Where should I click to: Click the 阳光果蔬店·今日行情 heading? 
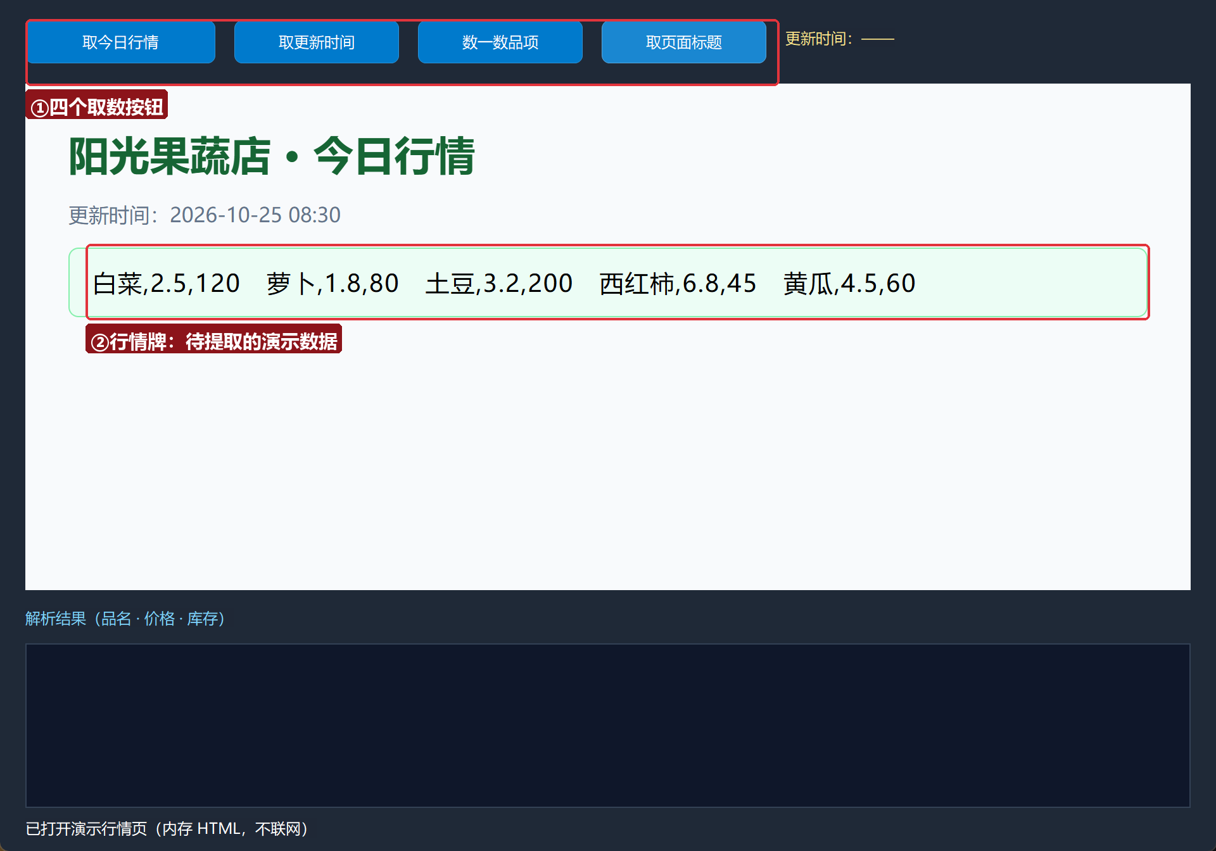pyautogui.click(x=272, y=156)
